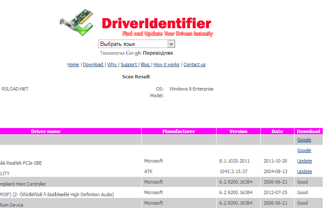The image size is (324, 208).
Task: Visit the Support link
Action: [129, 64]
